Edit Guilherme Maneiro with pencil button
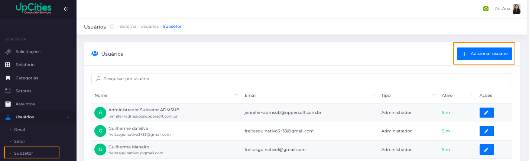The image size is (529, 161). tap(487, 149)
